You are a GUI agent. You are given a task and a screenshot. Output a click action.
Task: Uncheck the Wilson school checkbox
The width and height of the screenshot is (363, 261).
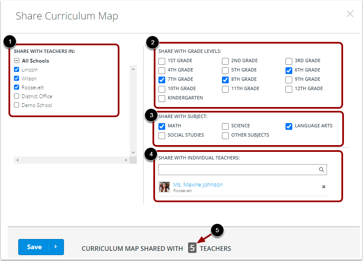click(x=17, y=78)
